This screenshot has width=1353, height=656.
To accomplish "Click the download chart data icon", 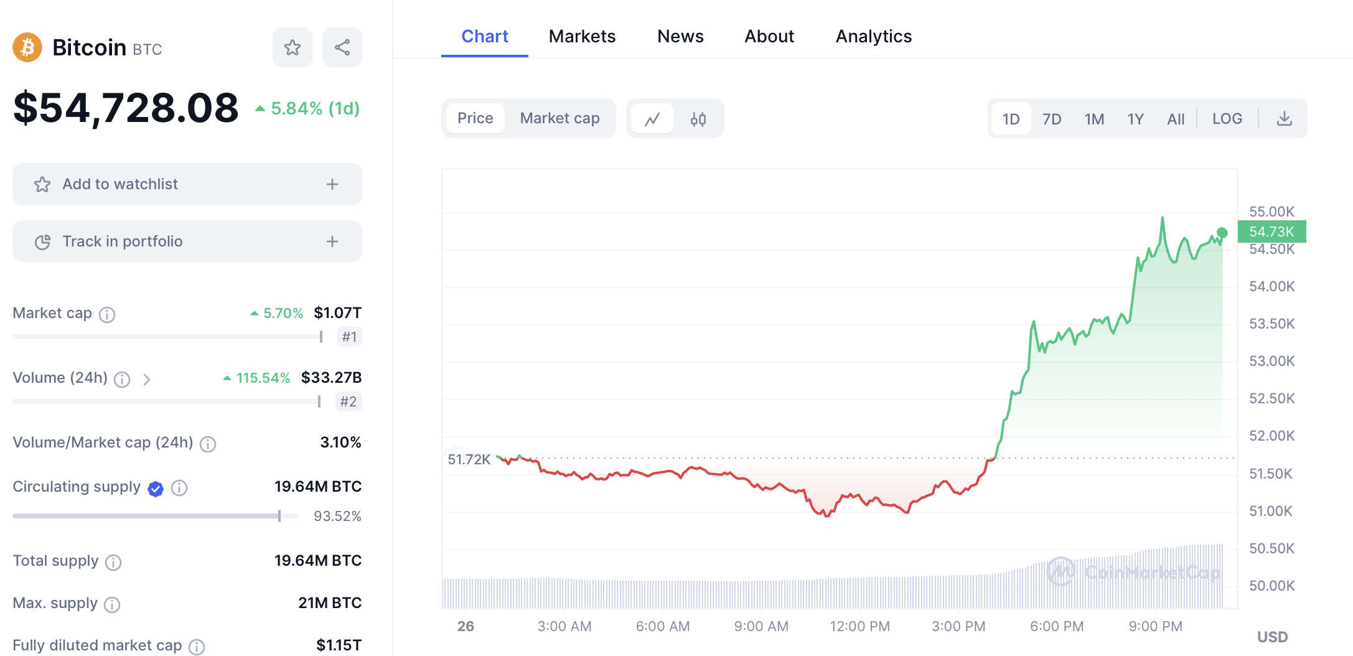I will pos(1285,119).
